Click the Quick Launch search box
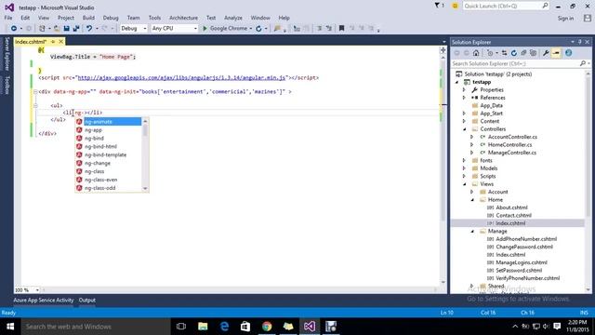The width and height of the screenshot is (595, 335). click(506, 6)
